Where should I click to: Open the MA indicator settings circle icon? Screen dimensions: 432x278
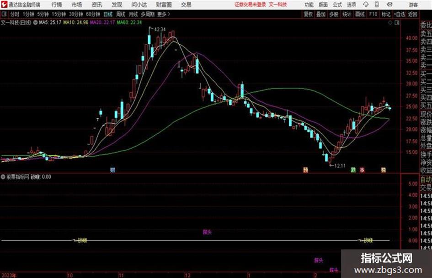pos(35,22)
